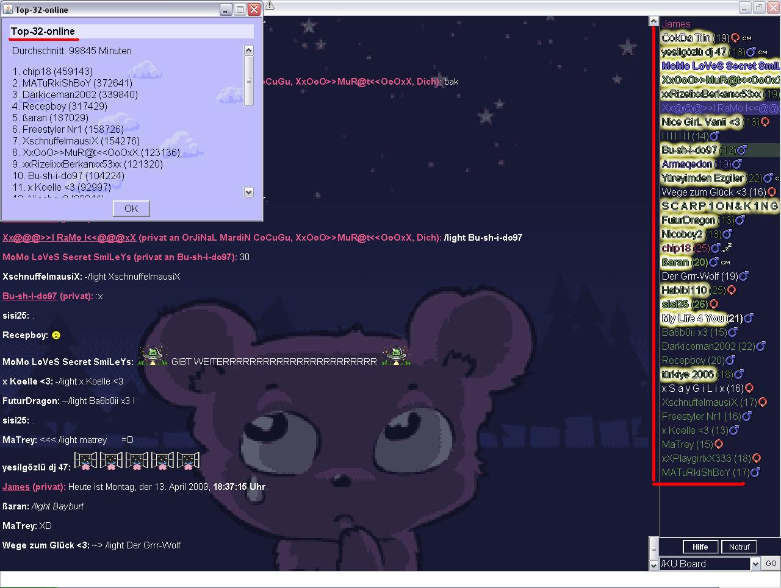
Task: Click '10. Bu-sh-i-do97 (104224)' in Top-32 list
Action: coord(68,175)
